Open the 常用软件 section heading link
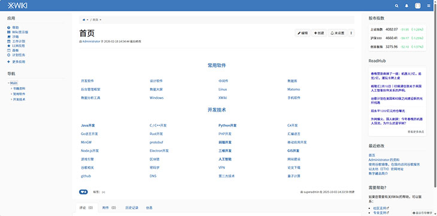The width and height of the screenshot is (437, 216). click(x=217, y=66)
